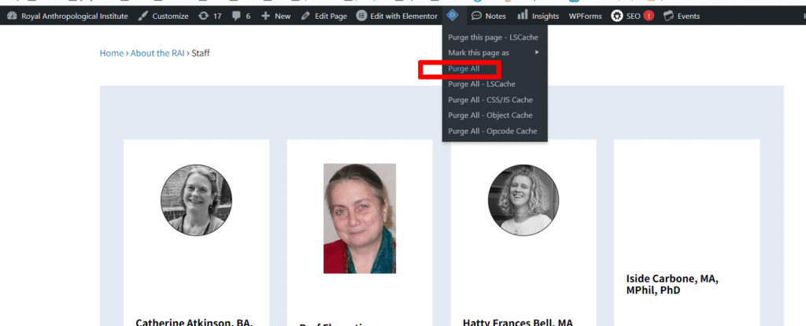Click the Elementor circle icon
Viewport: 806px width, 326px height.
(x=361, y=16)
